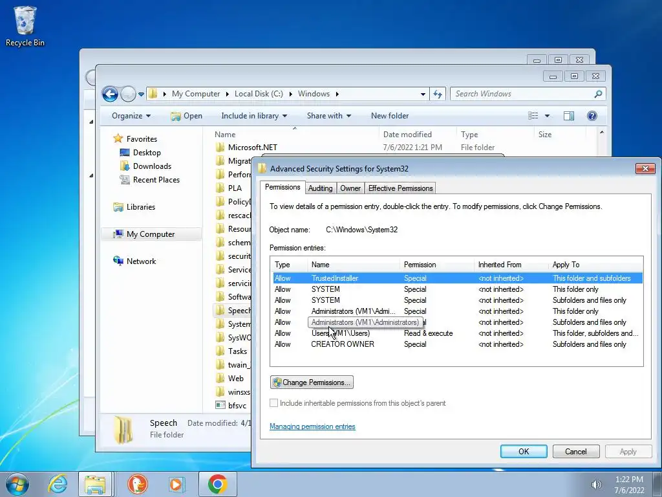The width and height of the screenshot is (662, 497).
Task: Confirm with the OK button
Action: point(524,451)
